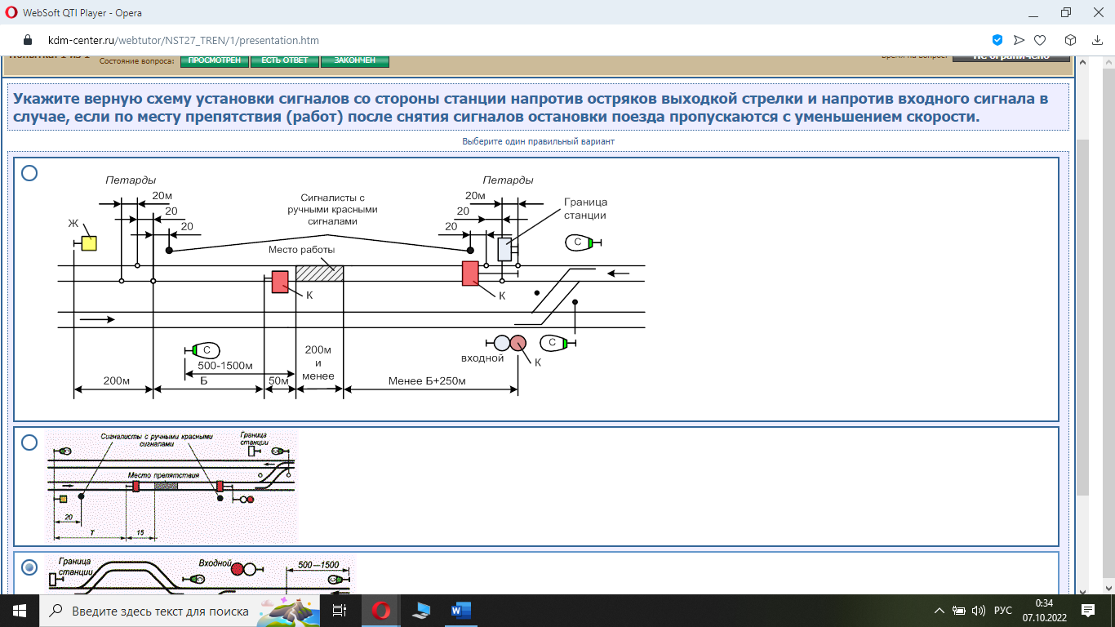Open the site security lock icon
The height and width of the screenshot is (627, 1115).
coord(28,40)
